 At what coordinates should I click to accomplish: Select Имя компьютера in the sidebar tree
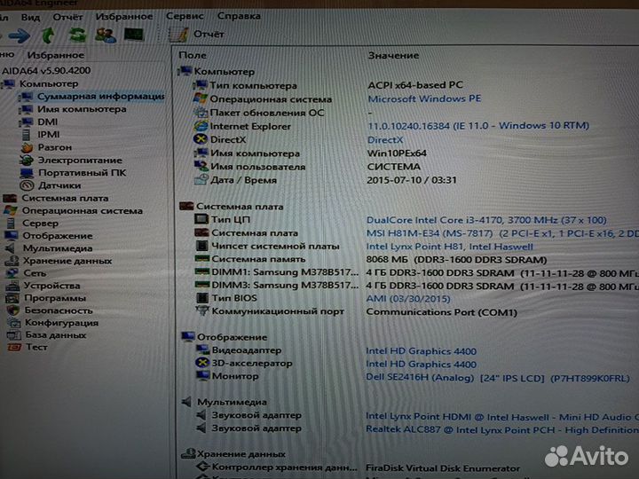click(82, 109)
